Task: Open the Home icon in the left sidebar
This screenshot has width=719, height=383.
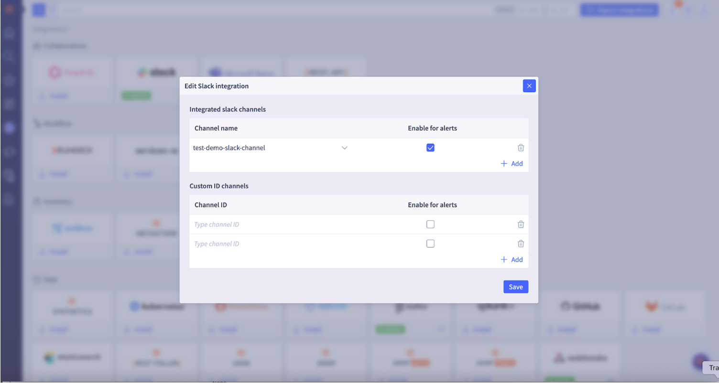Action: tap(9, 33)
